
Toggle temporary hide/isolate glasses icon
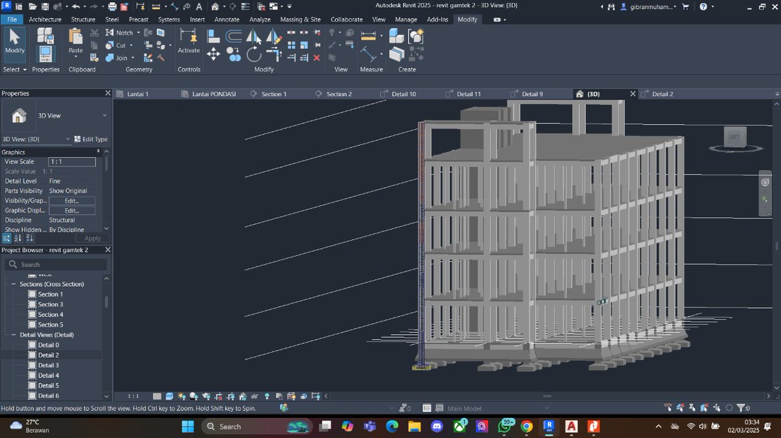point(254,396)
